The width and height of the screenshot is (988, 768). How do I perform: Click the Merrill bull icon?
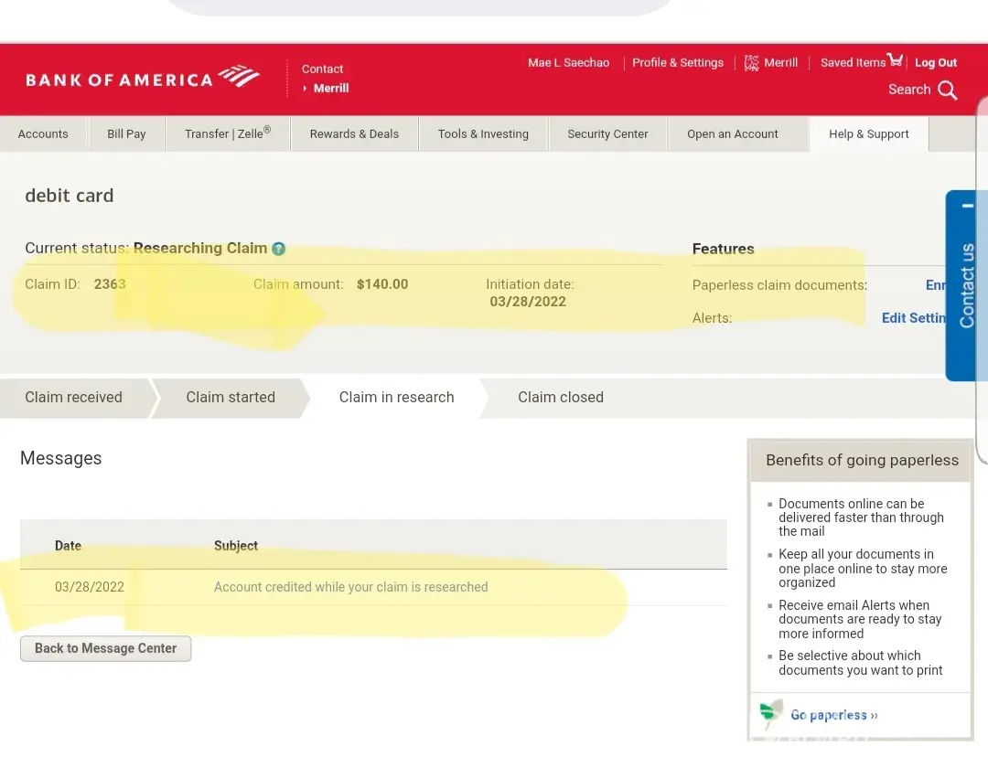coord(752,62)
